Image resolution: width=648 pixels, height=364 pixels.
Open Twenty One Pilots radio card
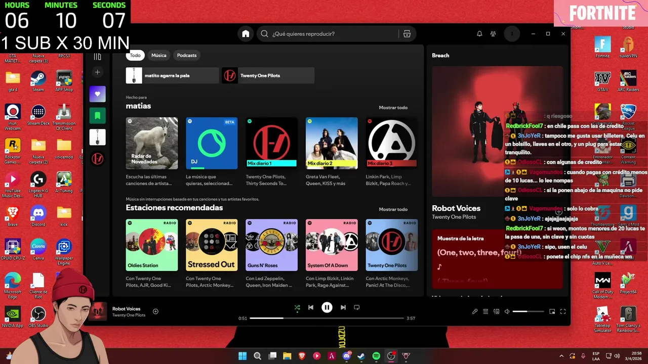[391, 245]
